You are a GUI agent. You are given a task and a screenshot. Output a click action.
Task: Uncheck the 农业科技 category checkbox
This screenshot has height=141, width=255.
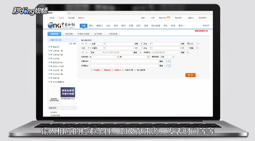(x=51, y=59)
